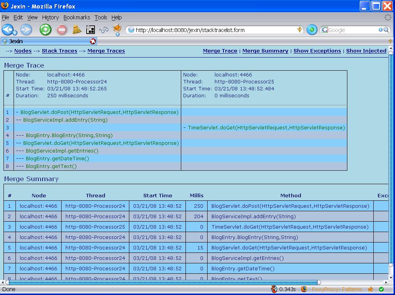Click http-8080-Processor25 in summary table

(x=95, y=227)
